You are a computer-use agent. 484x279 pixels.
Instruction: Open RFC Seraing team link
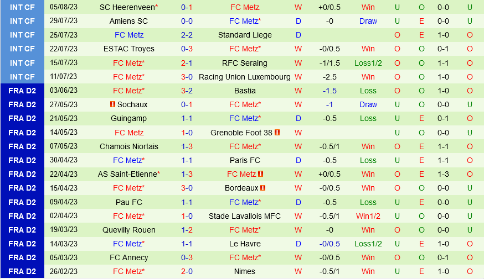tap(245, 63)
